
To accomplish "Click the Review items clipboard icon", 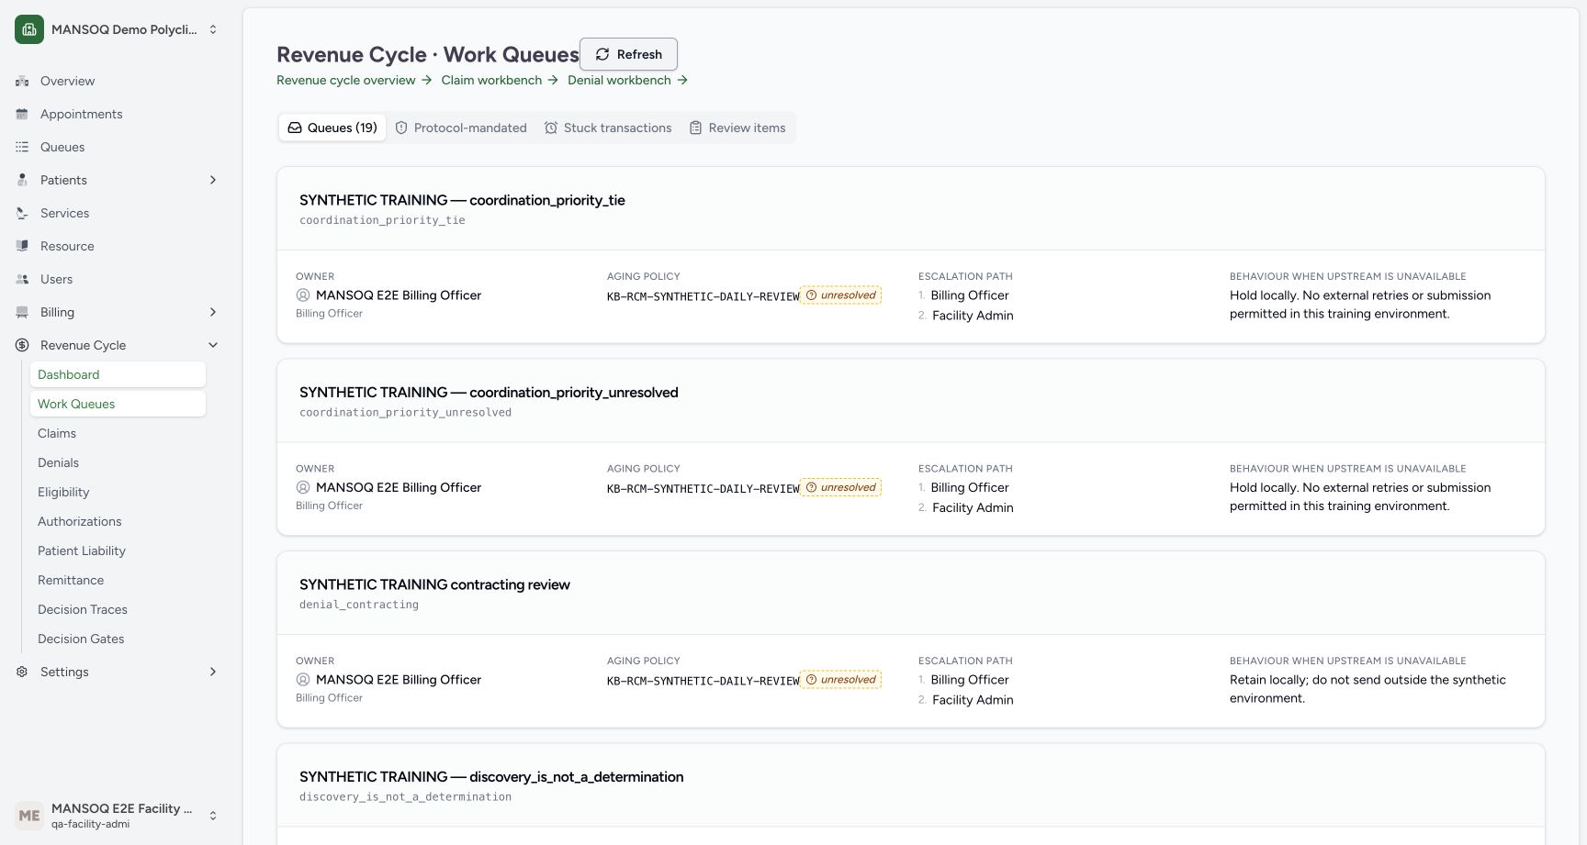I will coord(696,128).
